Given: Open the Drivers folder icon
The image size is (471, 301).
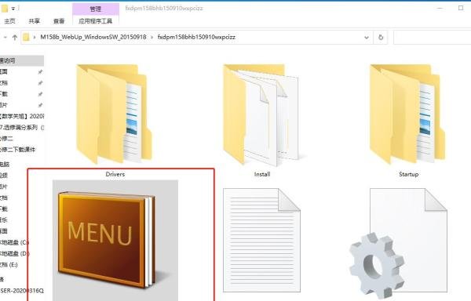Looking at the screenshot, I should click(114, 114).
